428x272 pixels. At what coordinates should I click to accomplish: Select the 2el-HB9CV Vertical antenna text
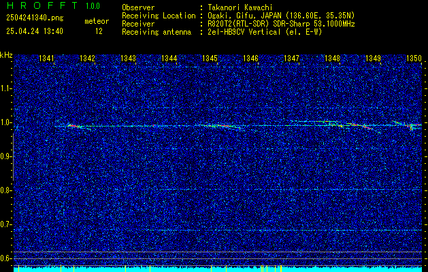click(265, 32)
